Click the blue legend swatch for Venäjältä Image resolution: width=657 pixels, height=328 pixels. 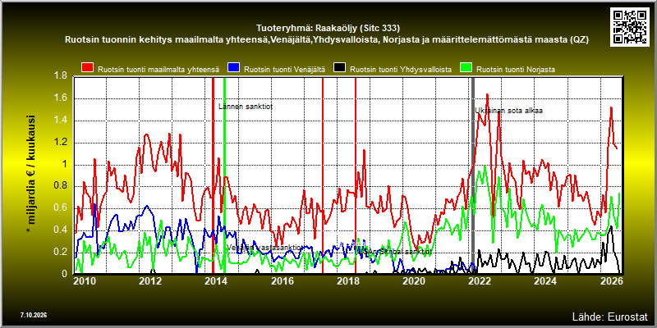coord(233,67)
